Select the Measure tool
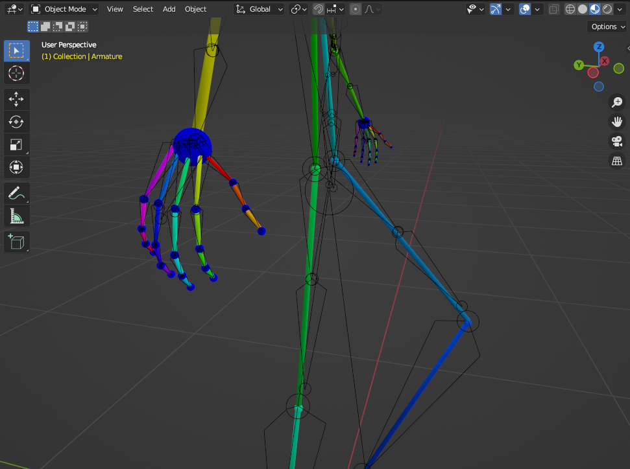630x469 pixels. [x=16, y=216]
